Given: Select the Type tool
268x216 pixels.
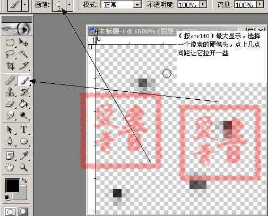Looking at the screenshot, I should coord(24,129).
